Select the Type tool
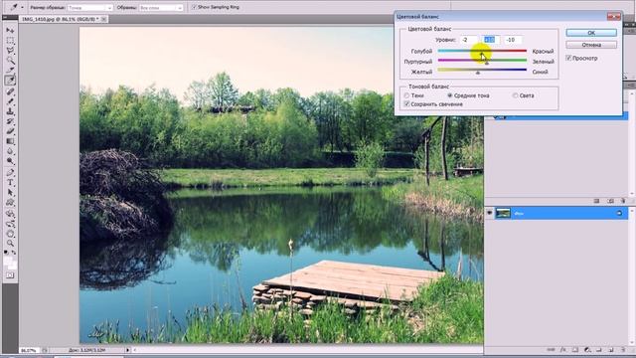 click(10, 183)
